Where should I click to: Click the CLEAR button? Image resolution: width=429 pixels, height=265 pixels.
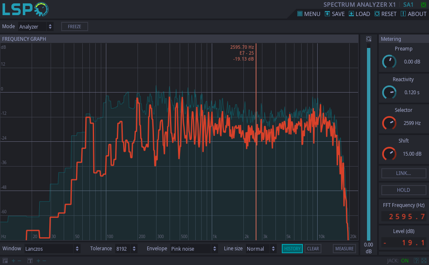(313, 249)
